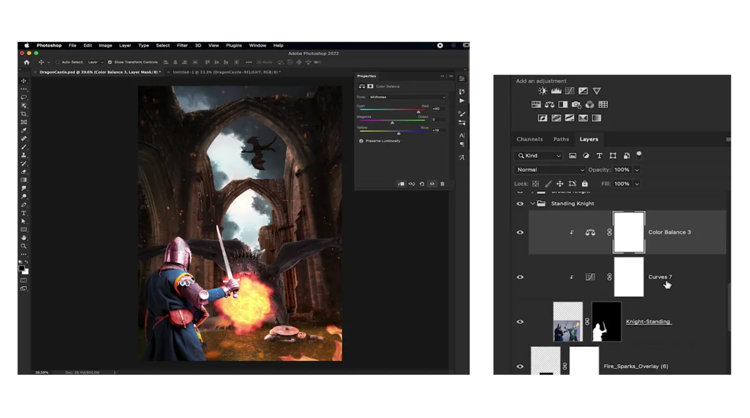Delete the adjustment using the trash button

(x=444, y=184)
